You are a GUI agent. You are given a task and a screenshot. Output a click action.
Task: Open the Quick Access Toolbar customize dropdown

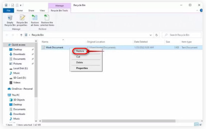pos(20,5)
